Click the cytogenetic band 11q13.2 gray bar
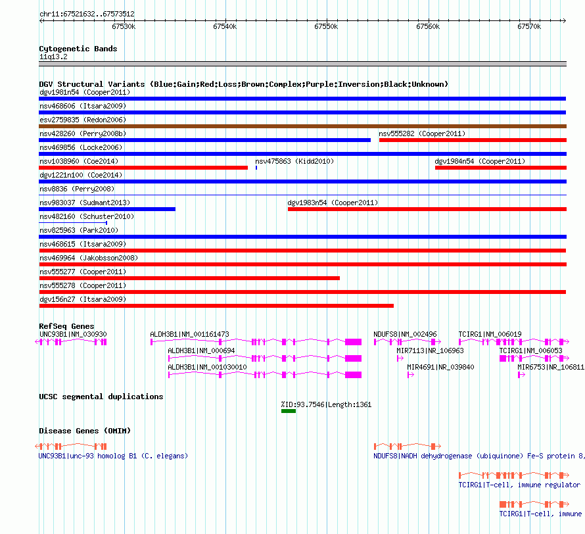 coord(302,64)
